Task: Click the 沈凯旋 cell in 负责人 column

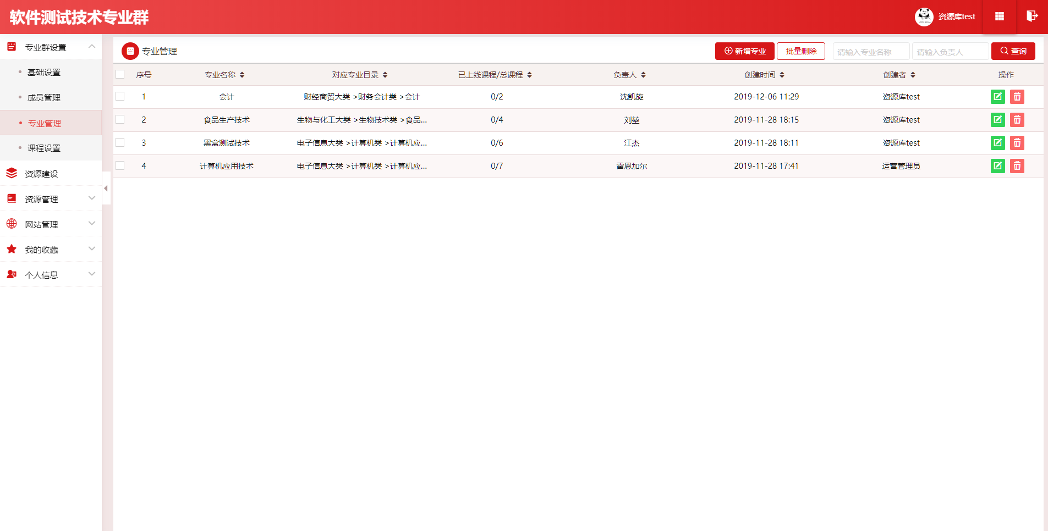Action: point(632,97)
